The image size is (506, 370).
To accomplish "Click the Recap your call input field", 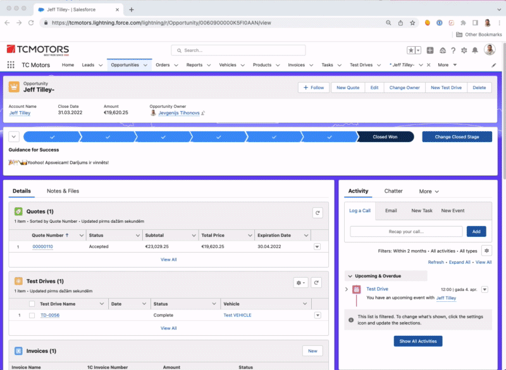I will 407,232.
